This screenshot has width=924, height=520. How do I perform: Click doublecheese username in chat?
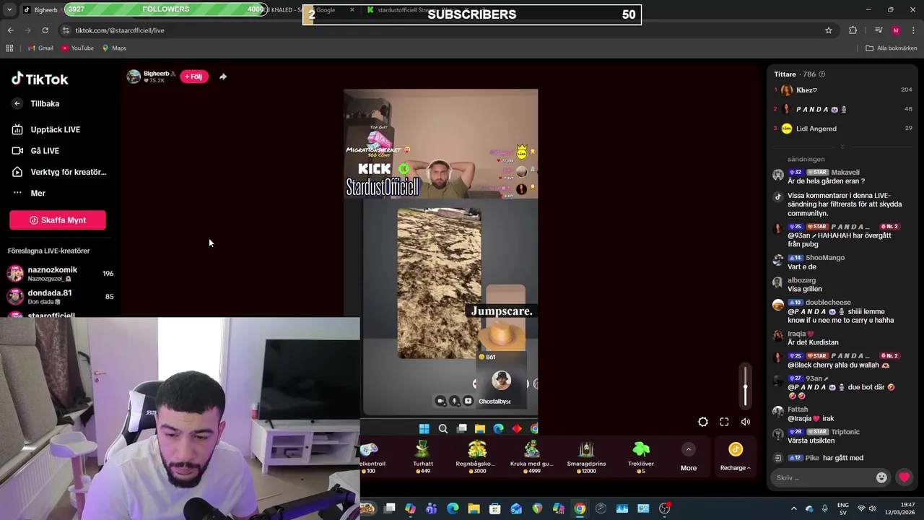click(x=828, y=303)
